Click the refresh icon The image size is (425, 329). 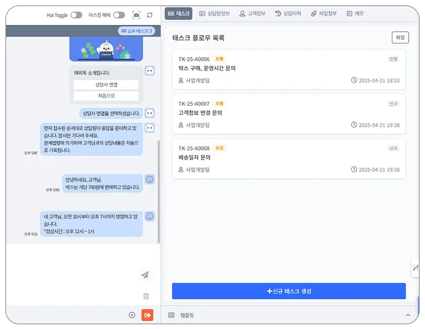(150, 15)
